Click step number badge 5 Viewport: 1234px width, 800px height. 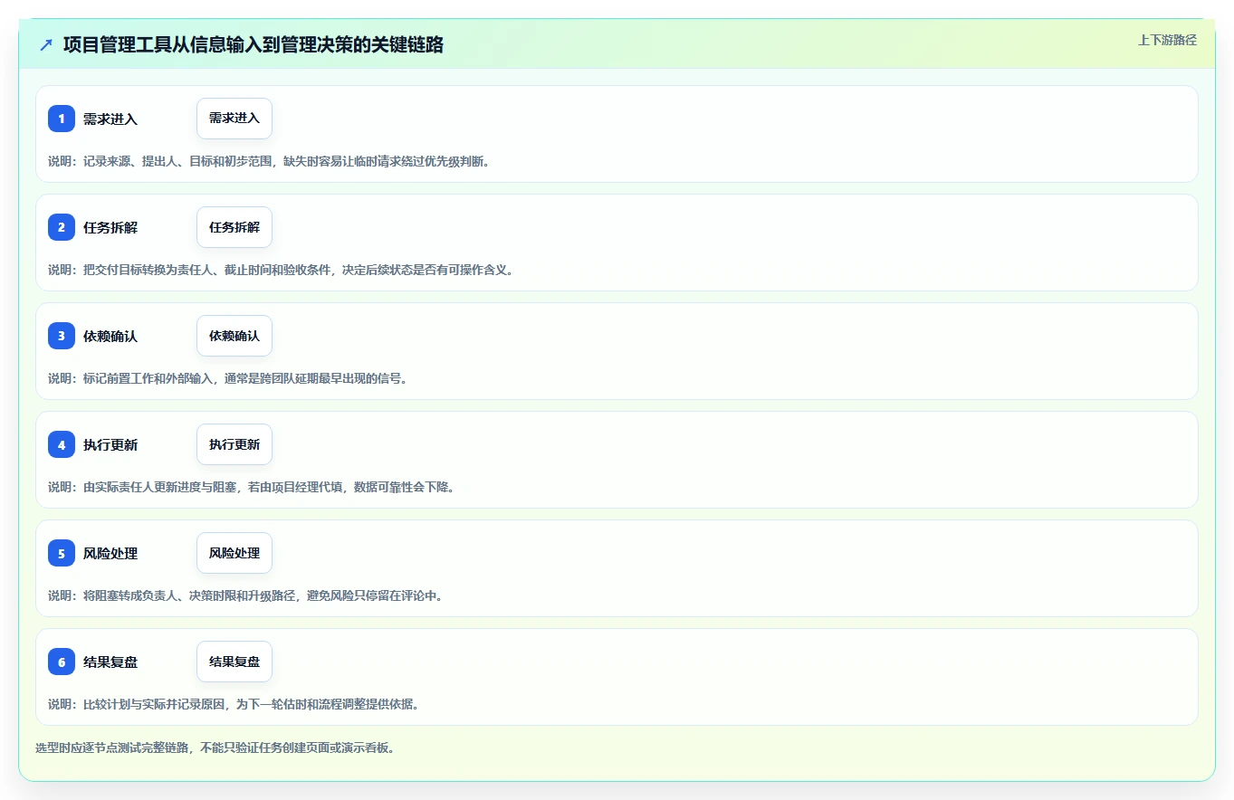tap(62, 553)
